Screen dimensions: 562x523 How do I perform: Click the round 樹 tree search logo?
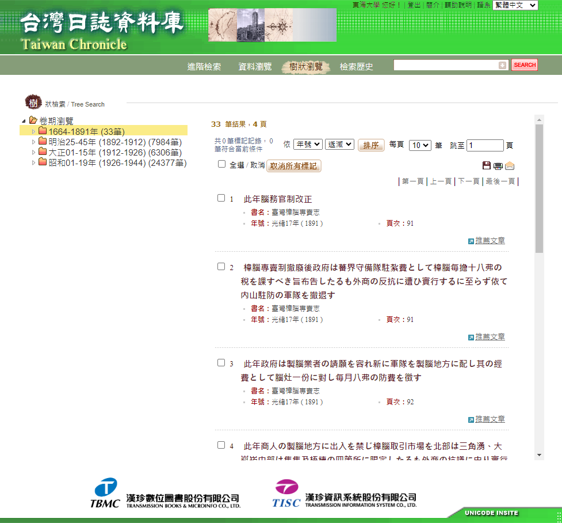pos(33,103)
